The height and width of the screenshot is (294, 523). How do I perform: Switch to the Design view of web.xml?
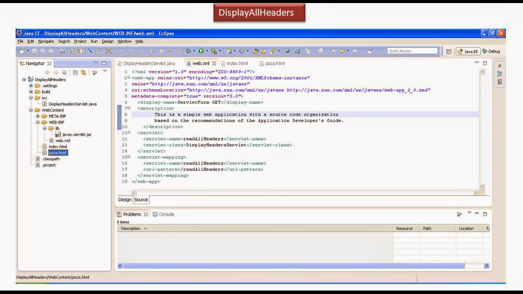[124, 199]
